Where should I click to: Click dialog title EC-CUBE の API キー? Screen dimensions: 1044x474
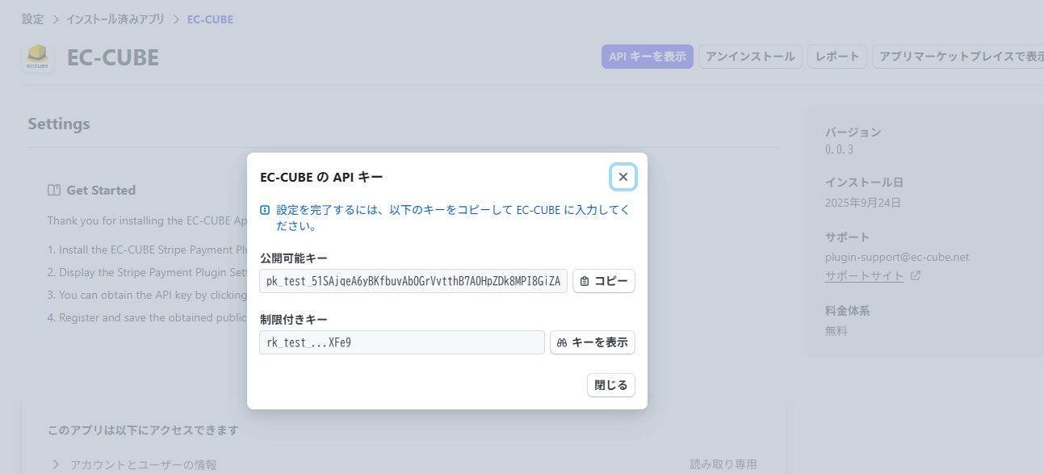(x=321, y=177)
